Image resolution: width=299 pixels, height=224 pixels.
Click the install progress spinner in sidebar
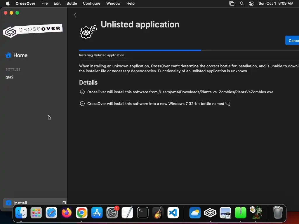pos(64,203)
